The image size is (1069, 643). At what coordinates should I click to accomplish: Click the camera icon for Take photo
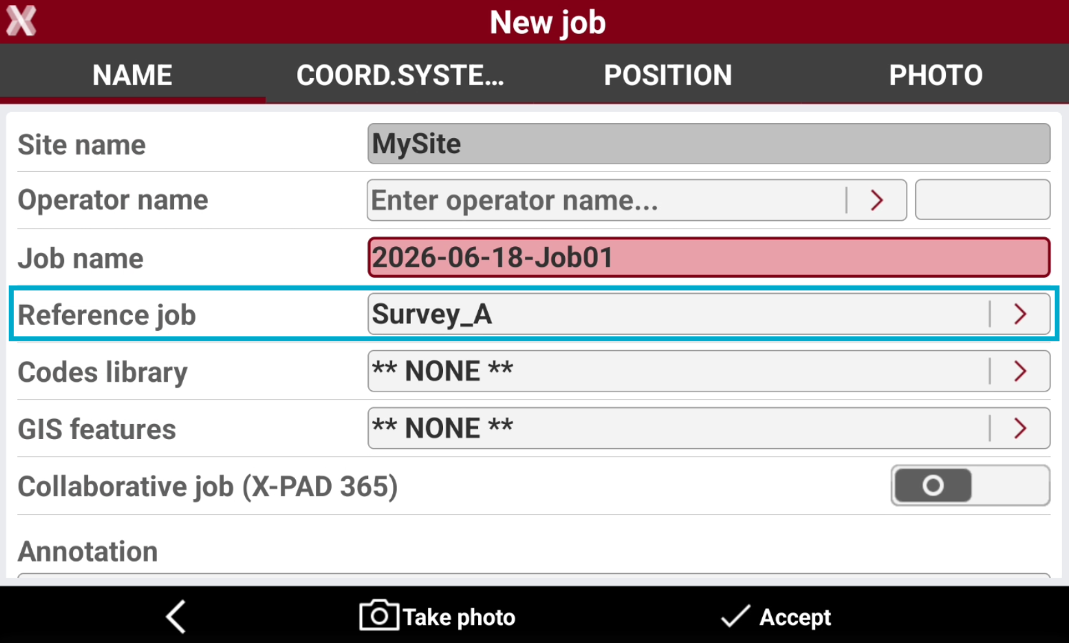pos(378,615)
